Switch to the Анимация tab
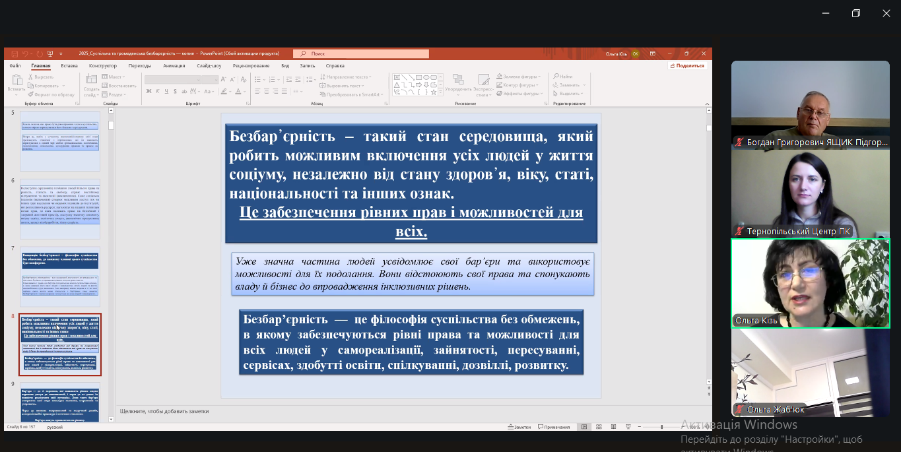901x452 pixels. click(x=174, y=65)
